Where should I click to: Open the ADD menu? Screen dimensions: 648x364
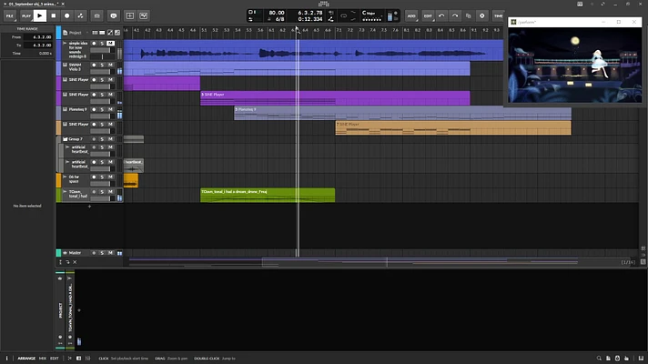point(411,15)
